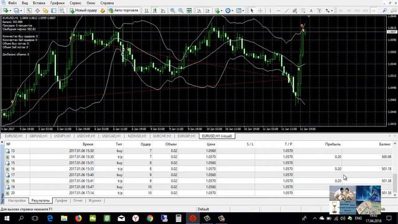Toggle chart auto scroll icon
Viewport: 398px width, 224px height.
(x=199, y=11)
